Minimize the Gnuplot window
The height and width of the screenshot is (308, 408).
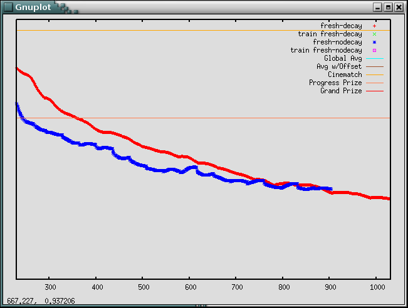coord(377,7)
